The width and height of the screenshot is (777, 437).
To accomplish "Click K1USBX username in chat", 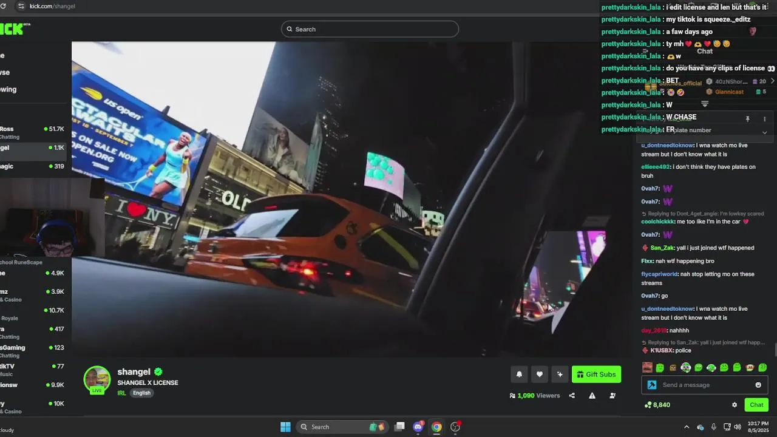I will tap(662, 350).
